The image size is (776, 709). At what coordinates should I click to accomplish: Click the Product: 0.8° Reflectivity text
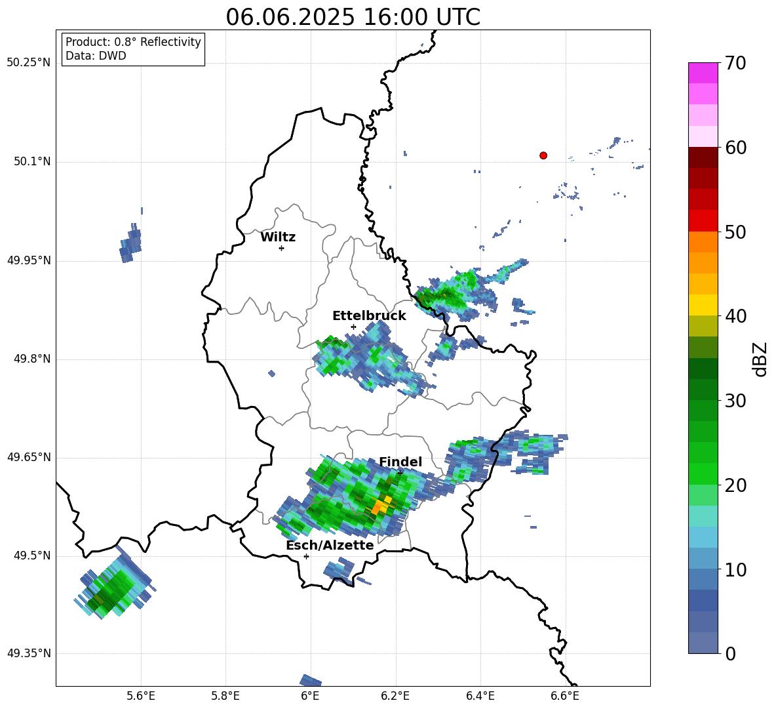[x=133, y=41]
